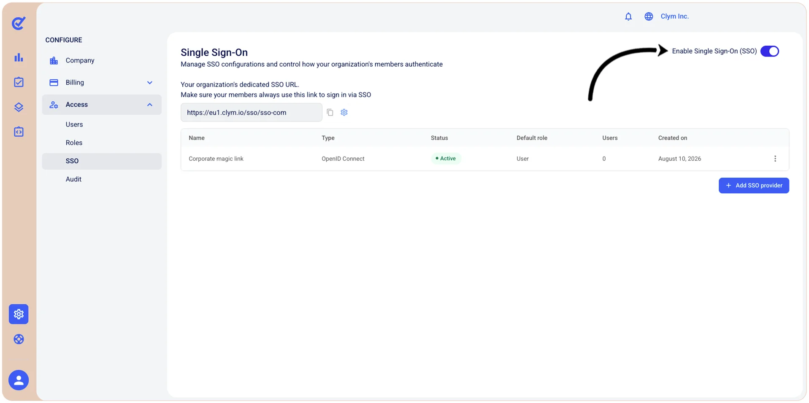This screenshot has height=403, width=809.
Task: Open Company in Configure menu
Action: [102, 60]
